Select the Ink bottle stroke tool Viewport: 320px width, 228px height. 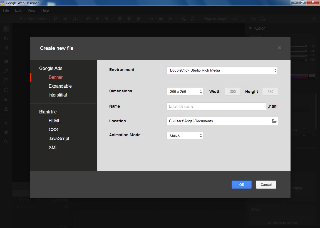pos(6,109)
